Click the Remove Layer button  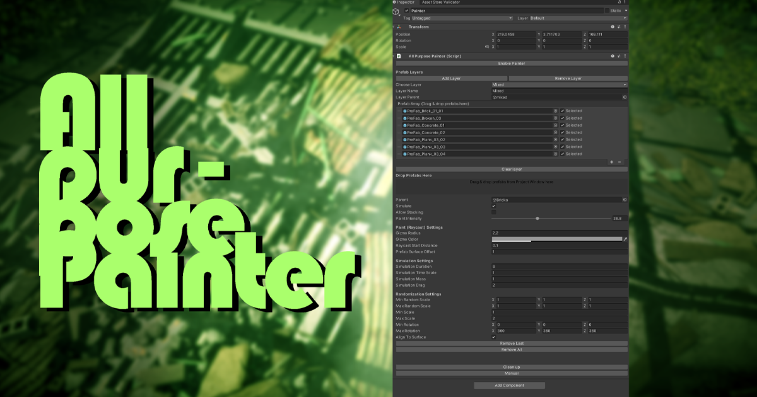point(568,78)
